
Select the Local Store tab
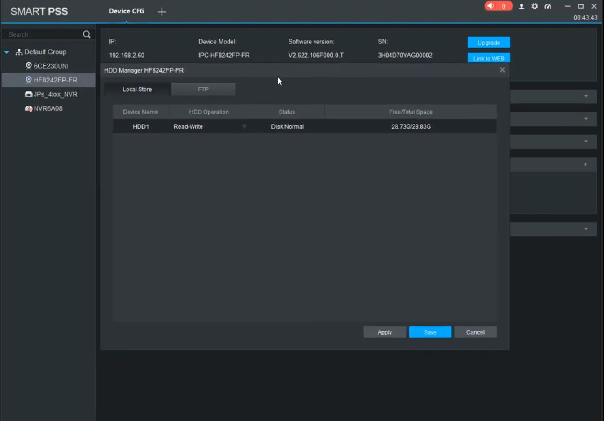pyautogui.click(x=137, y=89)
